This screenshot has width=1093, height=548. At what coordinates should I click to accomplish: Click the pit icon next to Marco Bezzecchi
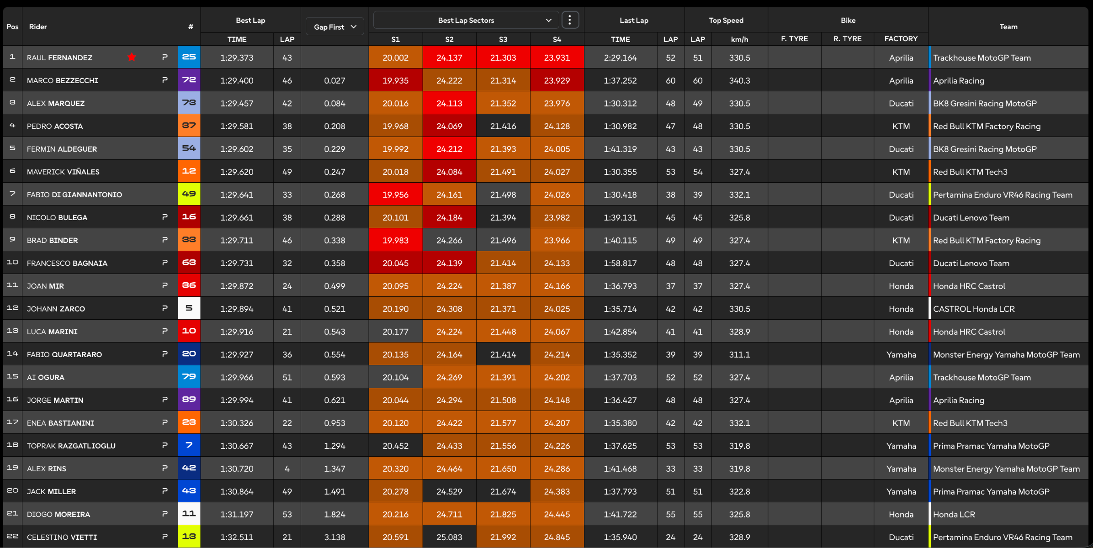point(165,80)
